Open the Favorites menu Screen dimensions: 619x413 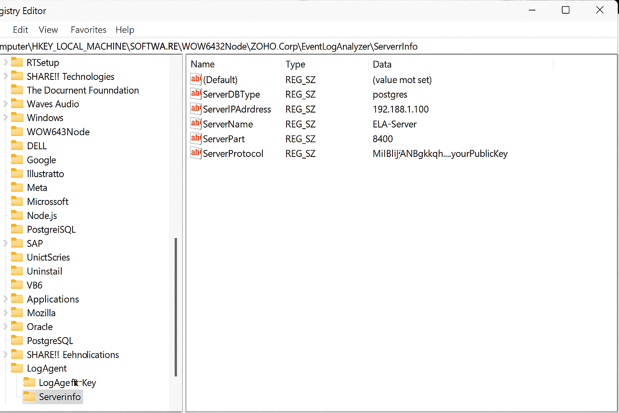(88, 30)
